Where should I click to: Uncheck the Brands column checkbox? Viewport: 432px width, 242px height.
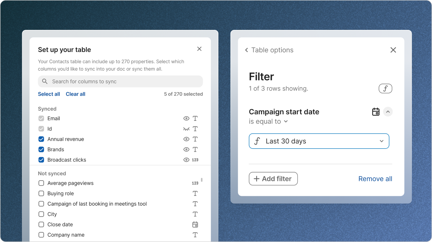tap(41, 149)
